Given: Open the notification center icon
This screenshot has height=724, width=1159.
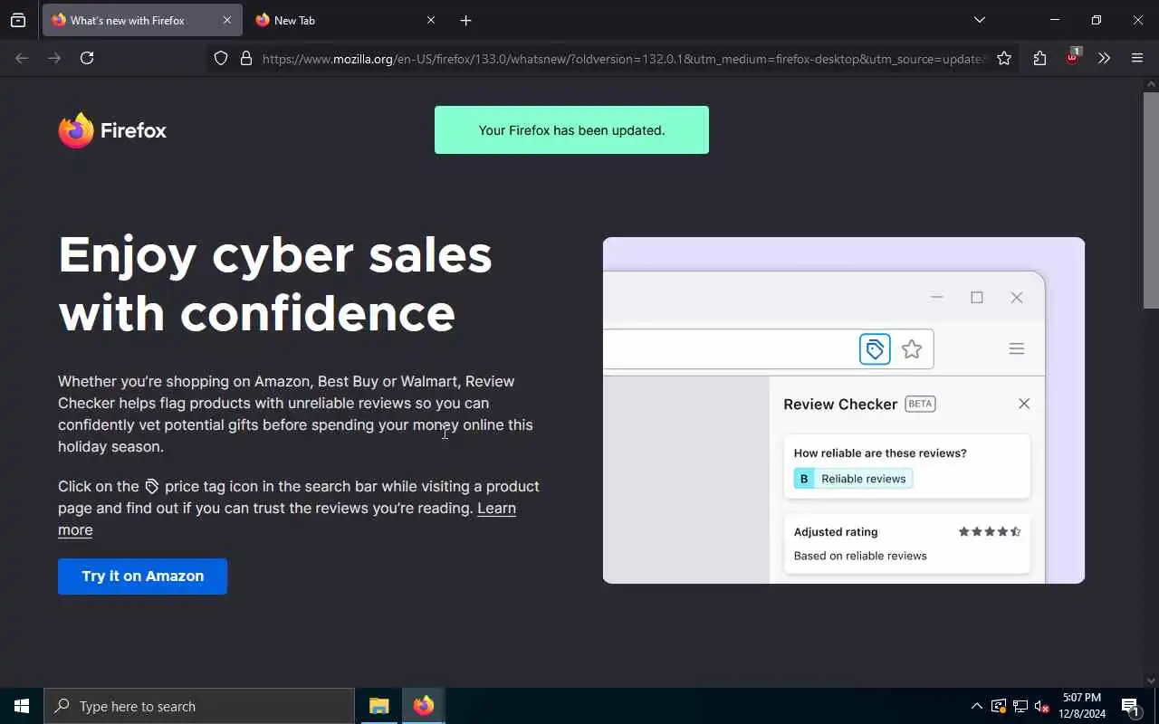Looking at the screenshot, I should pyautogui.click(x=1131, y=707).
